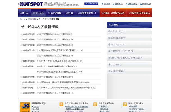Click the orange settings list icon in footer
The height and width of the screenshot is (112, 171).
point(95,104)
